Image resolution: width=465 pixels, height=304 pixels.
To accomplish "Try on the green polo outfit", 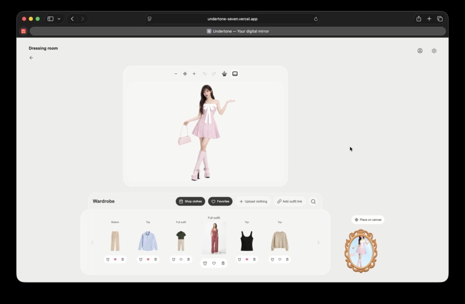I will 174,260.
